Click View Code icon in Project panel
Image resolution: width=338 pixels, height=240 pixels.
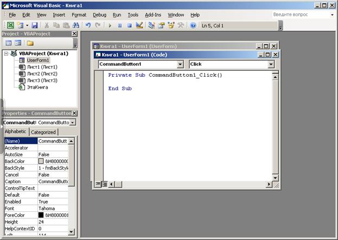[8, 43]
